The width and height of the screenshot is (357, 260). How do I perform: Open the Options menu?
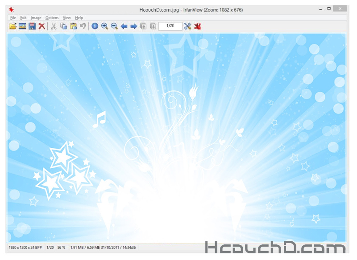52,18
